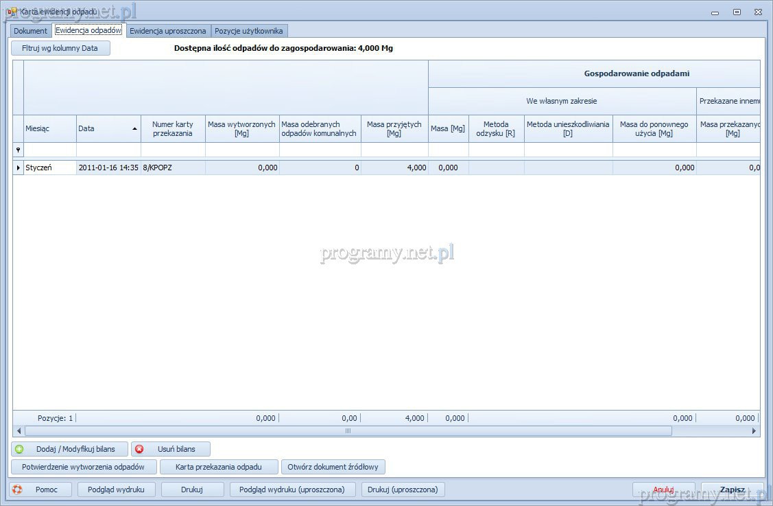The height and width of the screenshot is (506, 773).
Task: Click the red delete icon on Usuń bilans
Action: [x=139, y=449]
